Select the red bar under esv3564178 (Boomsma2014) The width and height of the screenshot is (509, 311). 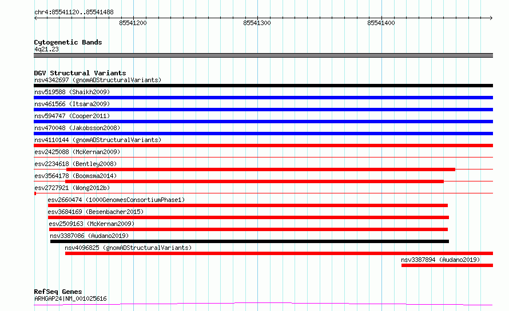tap(254, 181)
